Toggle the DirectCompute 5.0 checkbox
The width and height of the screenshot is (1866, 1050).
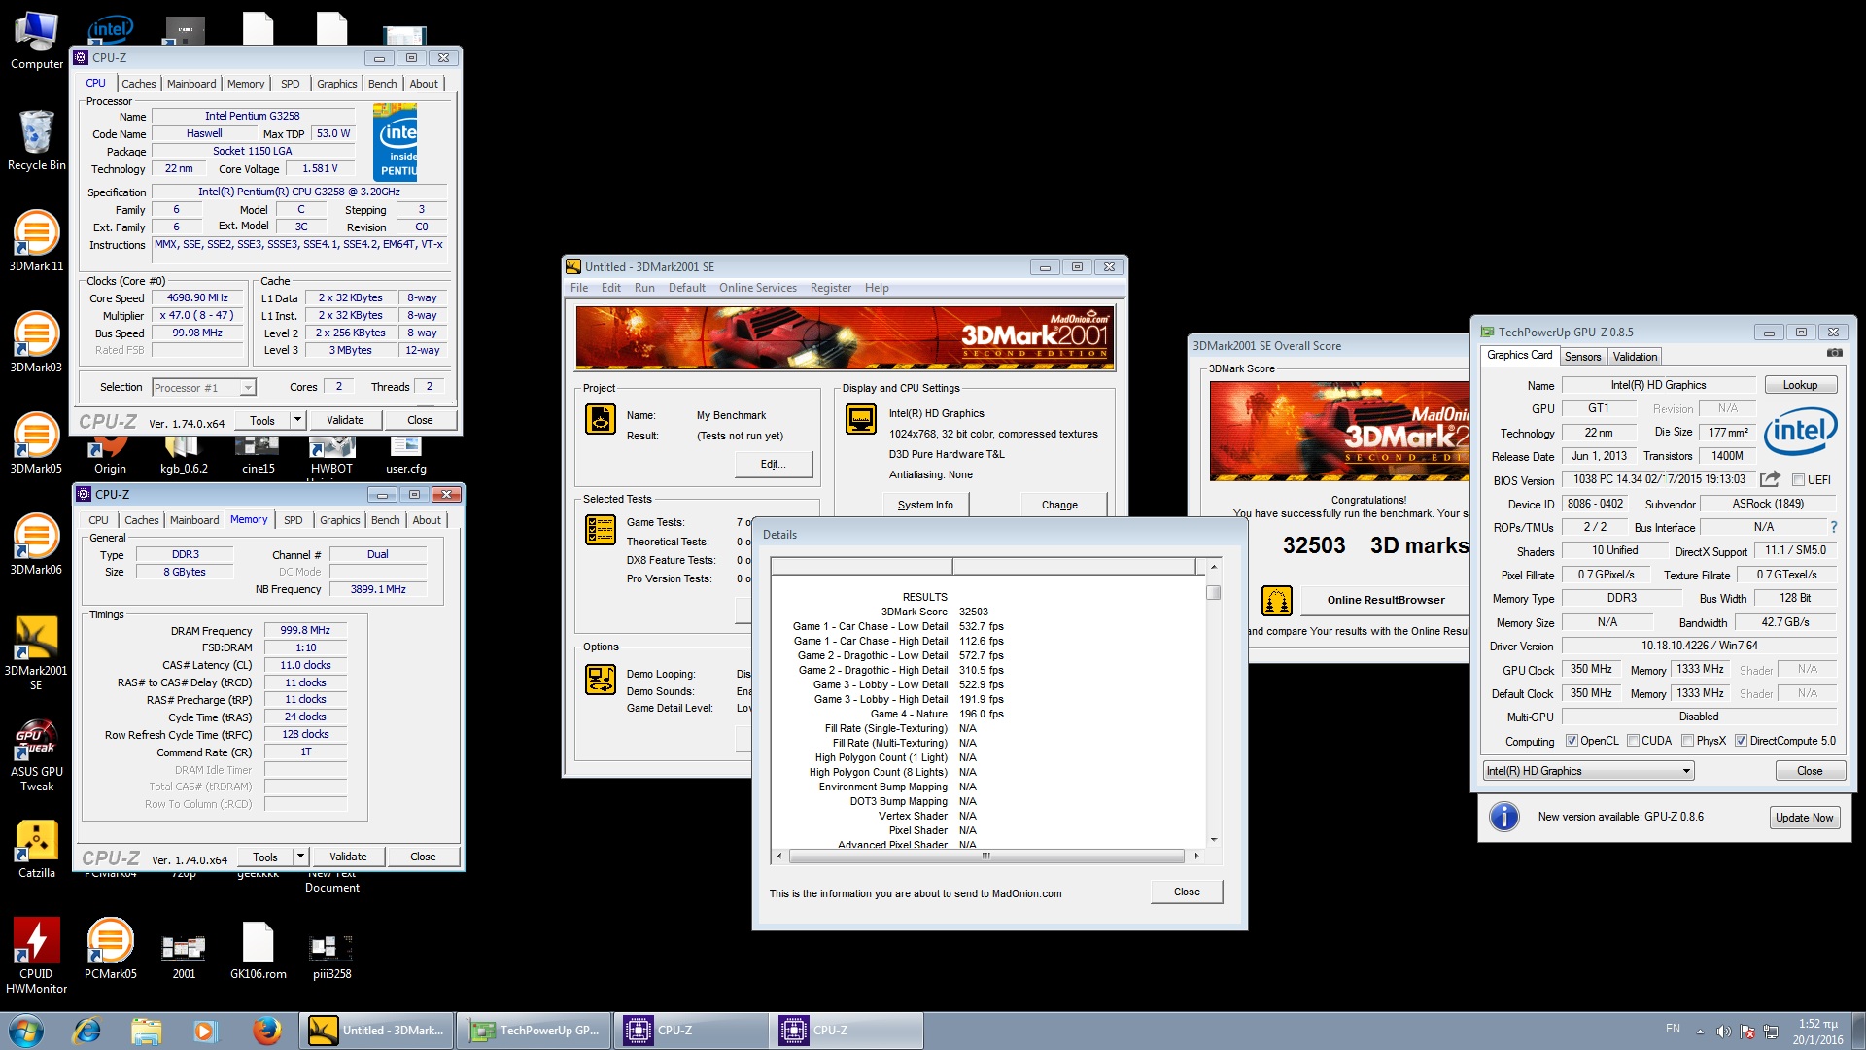pos(1741,741)
